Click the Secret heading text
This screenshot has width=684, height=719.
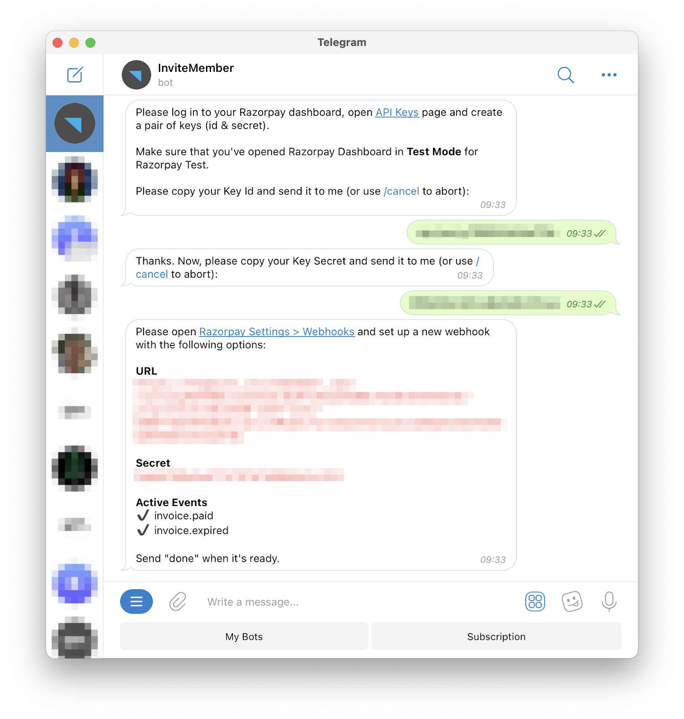(153, 463)
